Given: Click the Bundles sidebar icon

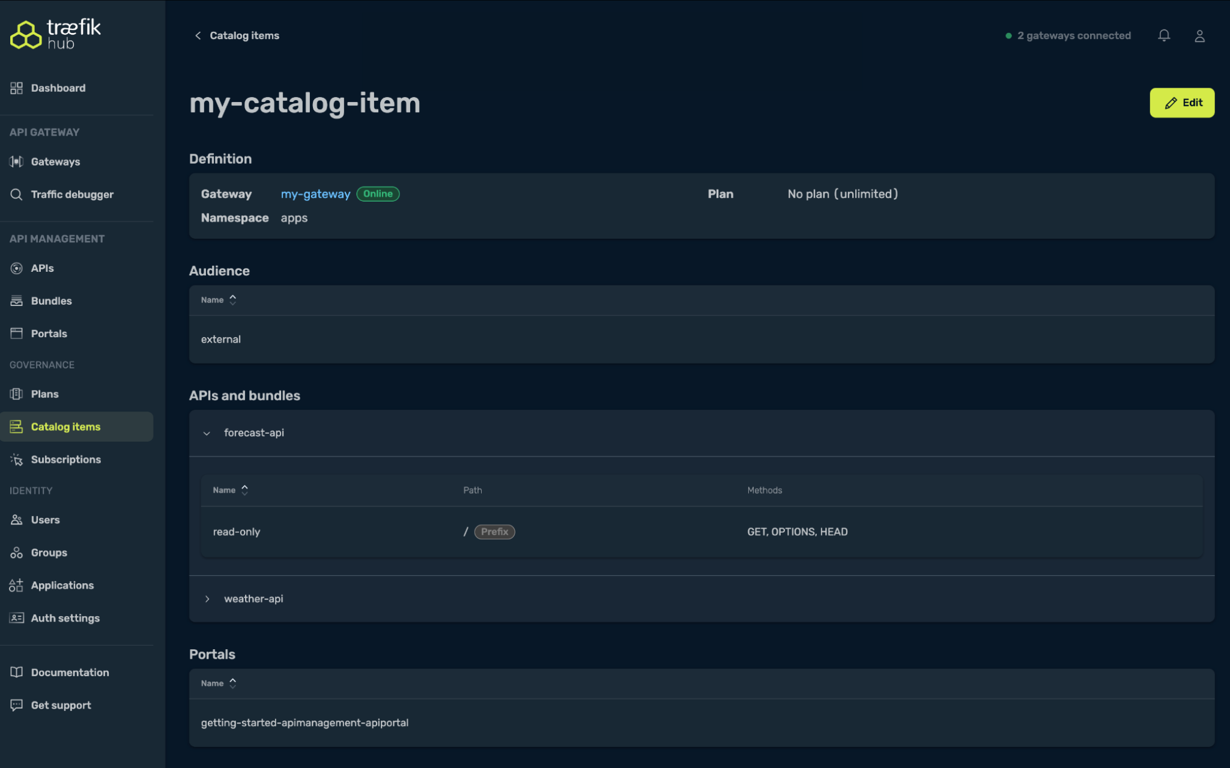Looking at the screenshot, I should (16, 301).
